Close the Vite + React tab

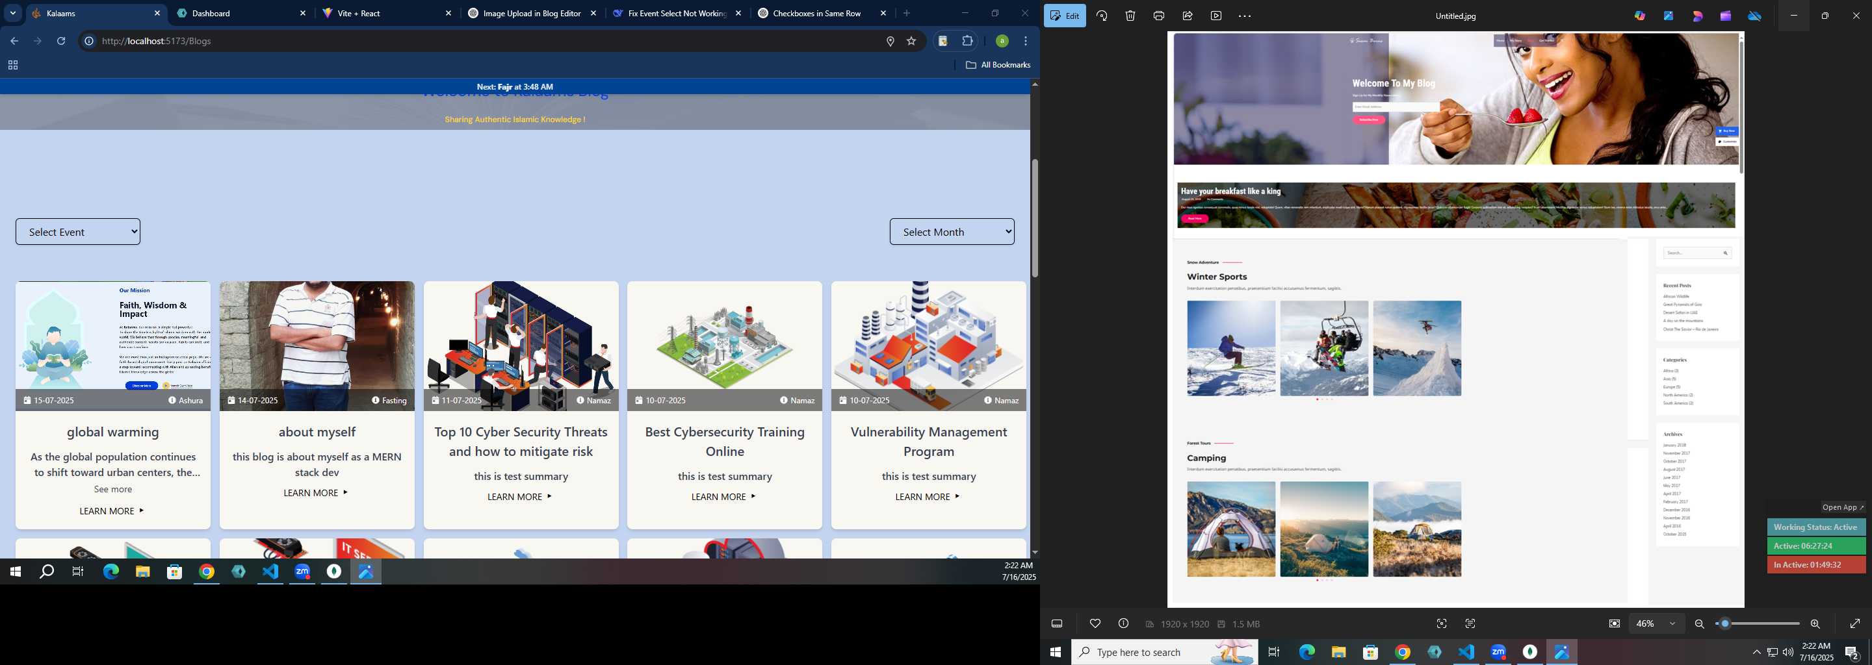(448, 13)
